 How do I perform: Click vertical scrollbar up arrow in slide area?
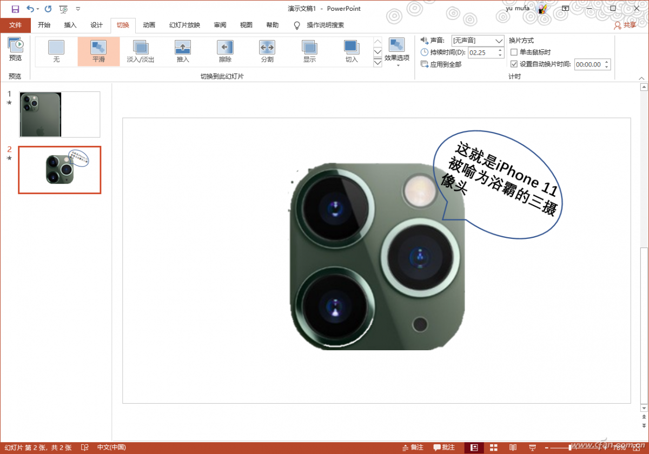click(644, 87)
